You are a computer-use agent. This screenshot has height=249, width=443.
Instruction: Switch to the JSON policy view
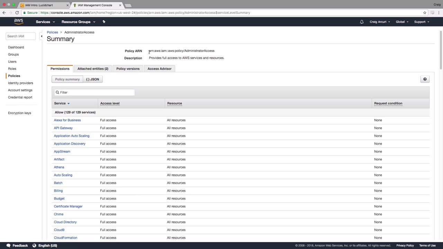click(93, 79)
